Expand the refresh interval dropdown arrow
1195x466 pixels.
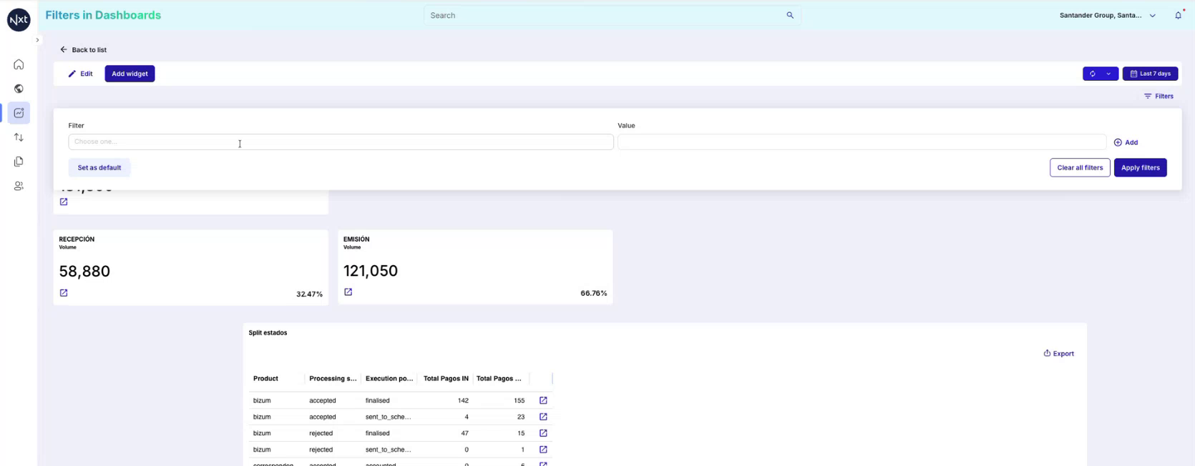[1109, 74]
